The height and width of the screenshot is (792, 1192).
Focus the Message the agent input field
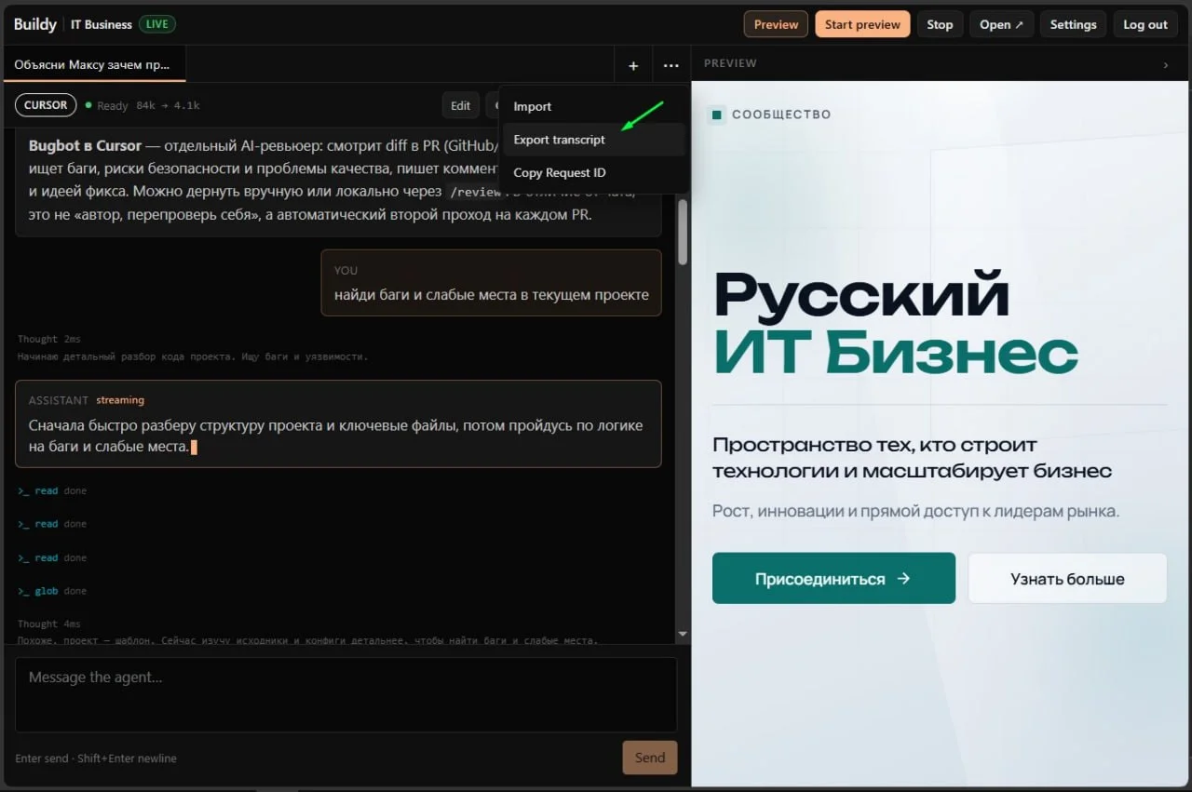coord(345,694)
